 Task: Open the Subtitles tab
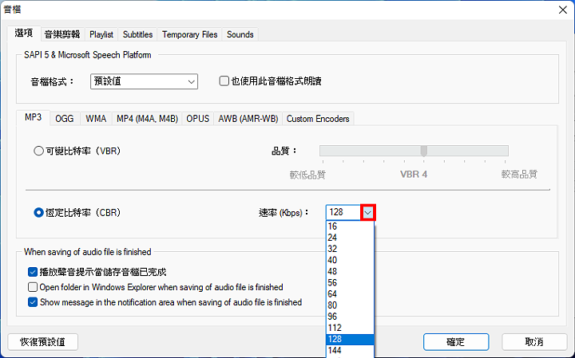pos(137,34)
